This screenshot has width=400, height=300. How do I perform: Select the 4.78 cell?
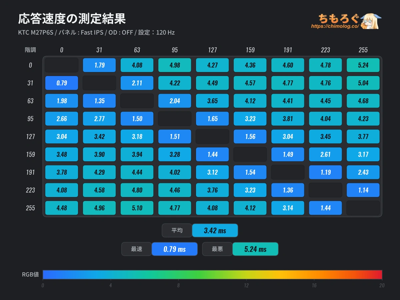pyautogui.click(x=325, y=65)
